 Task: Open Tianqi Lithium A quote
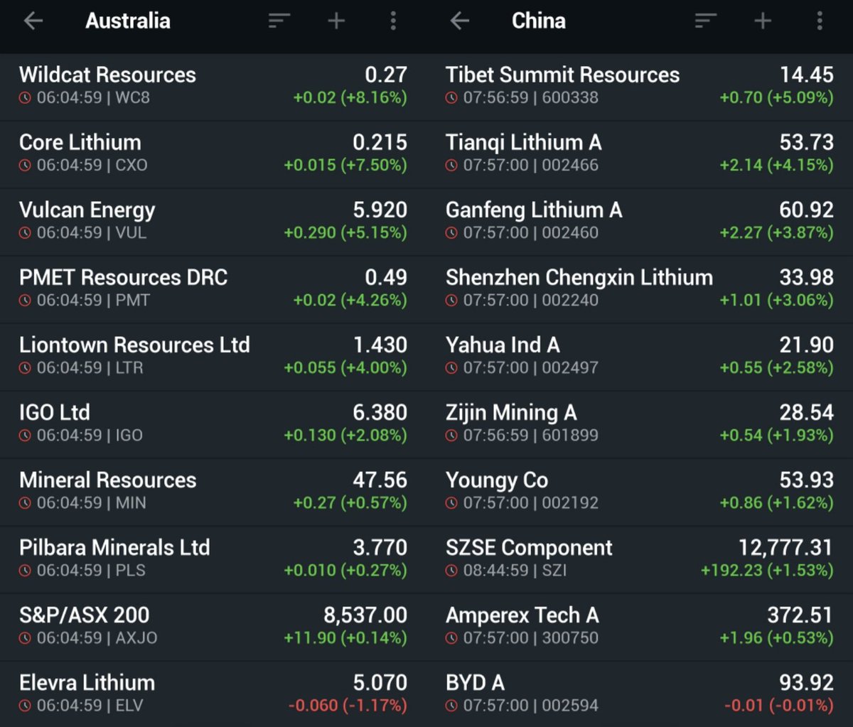[x=640, y=154]
